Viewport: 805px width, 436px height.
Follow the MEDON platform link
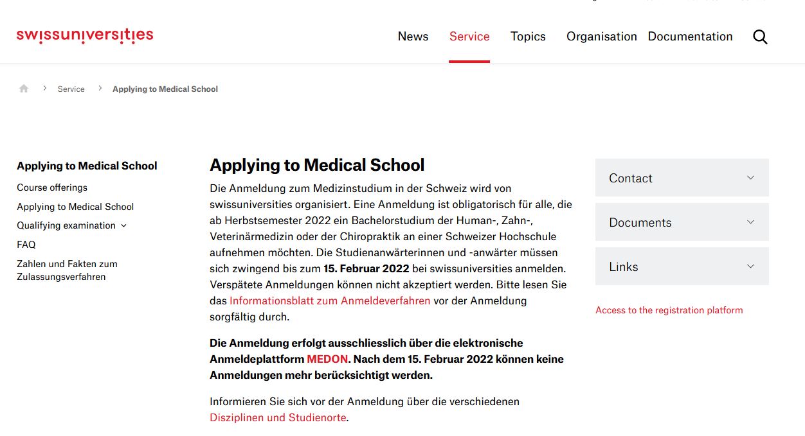coord(327,359)
